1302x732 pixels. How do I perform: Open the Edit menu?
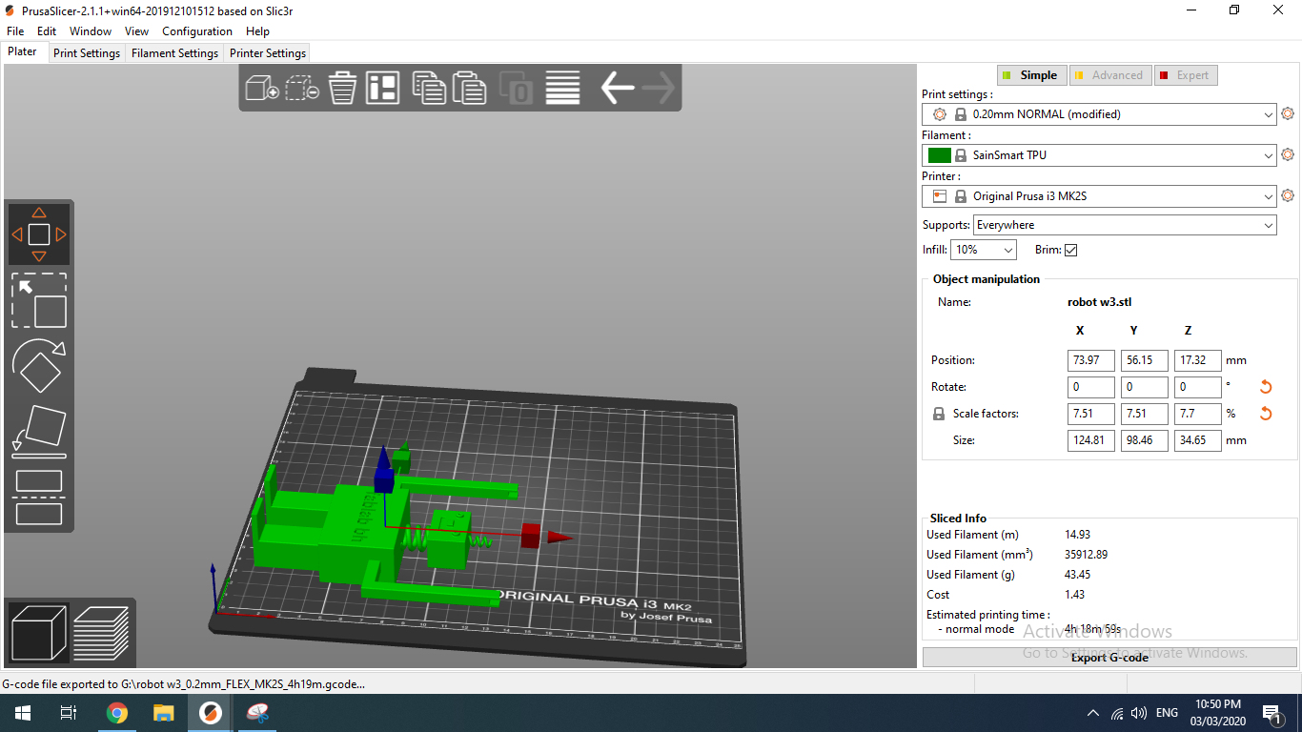[47, 31]
